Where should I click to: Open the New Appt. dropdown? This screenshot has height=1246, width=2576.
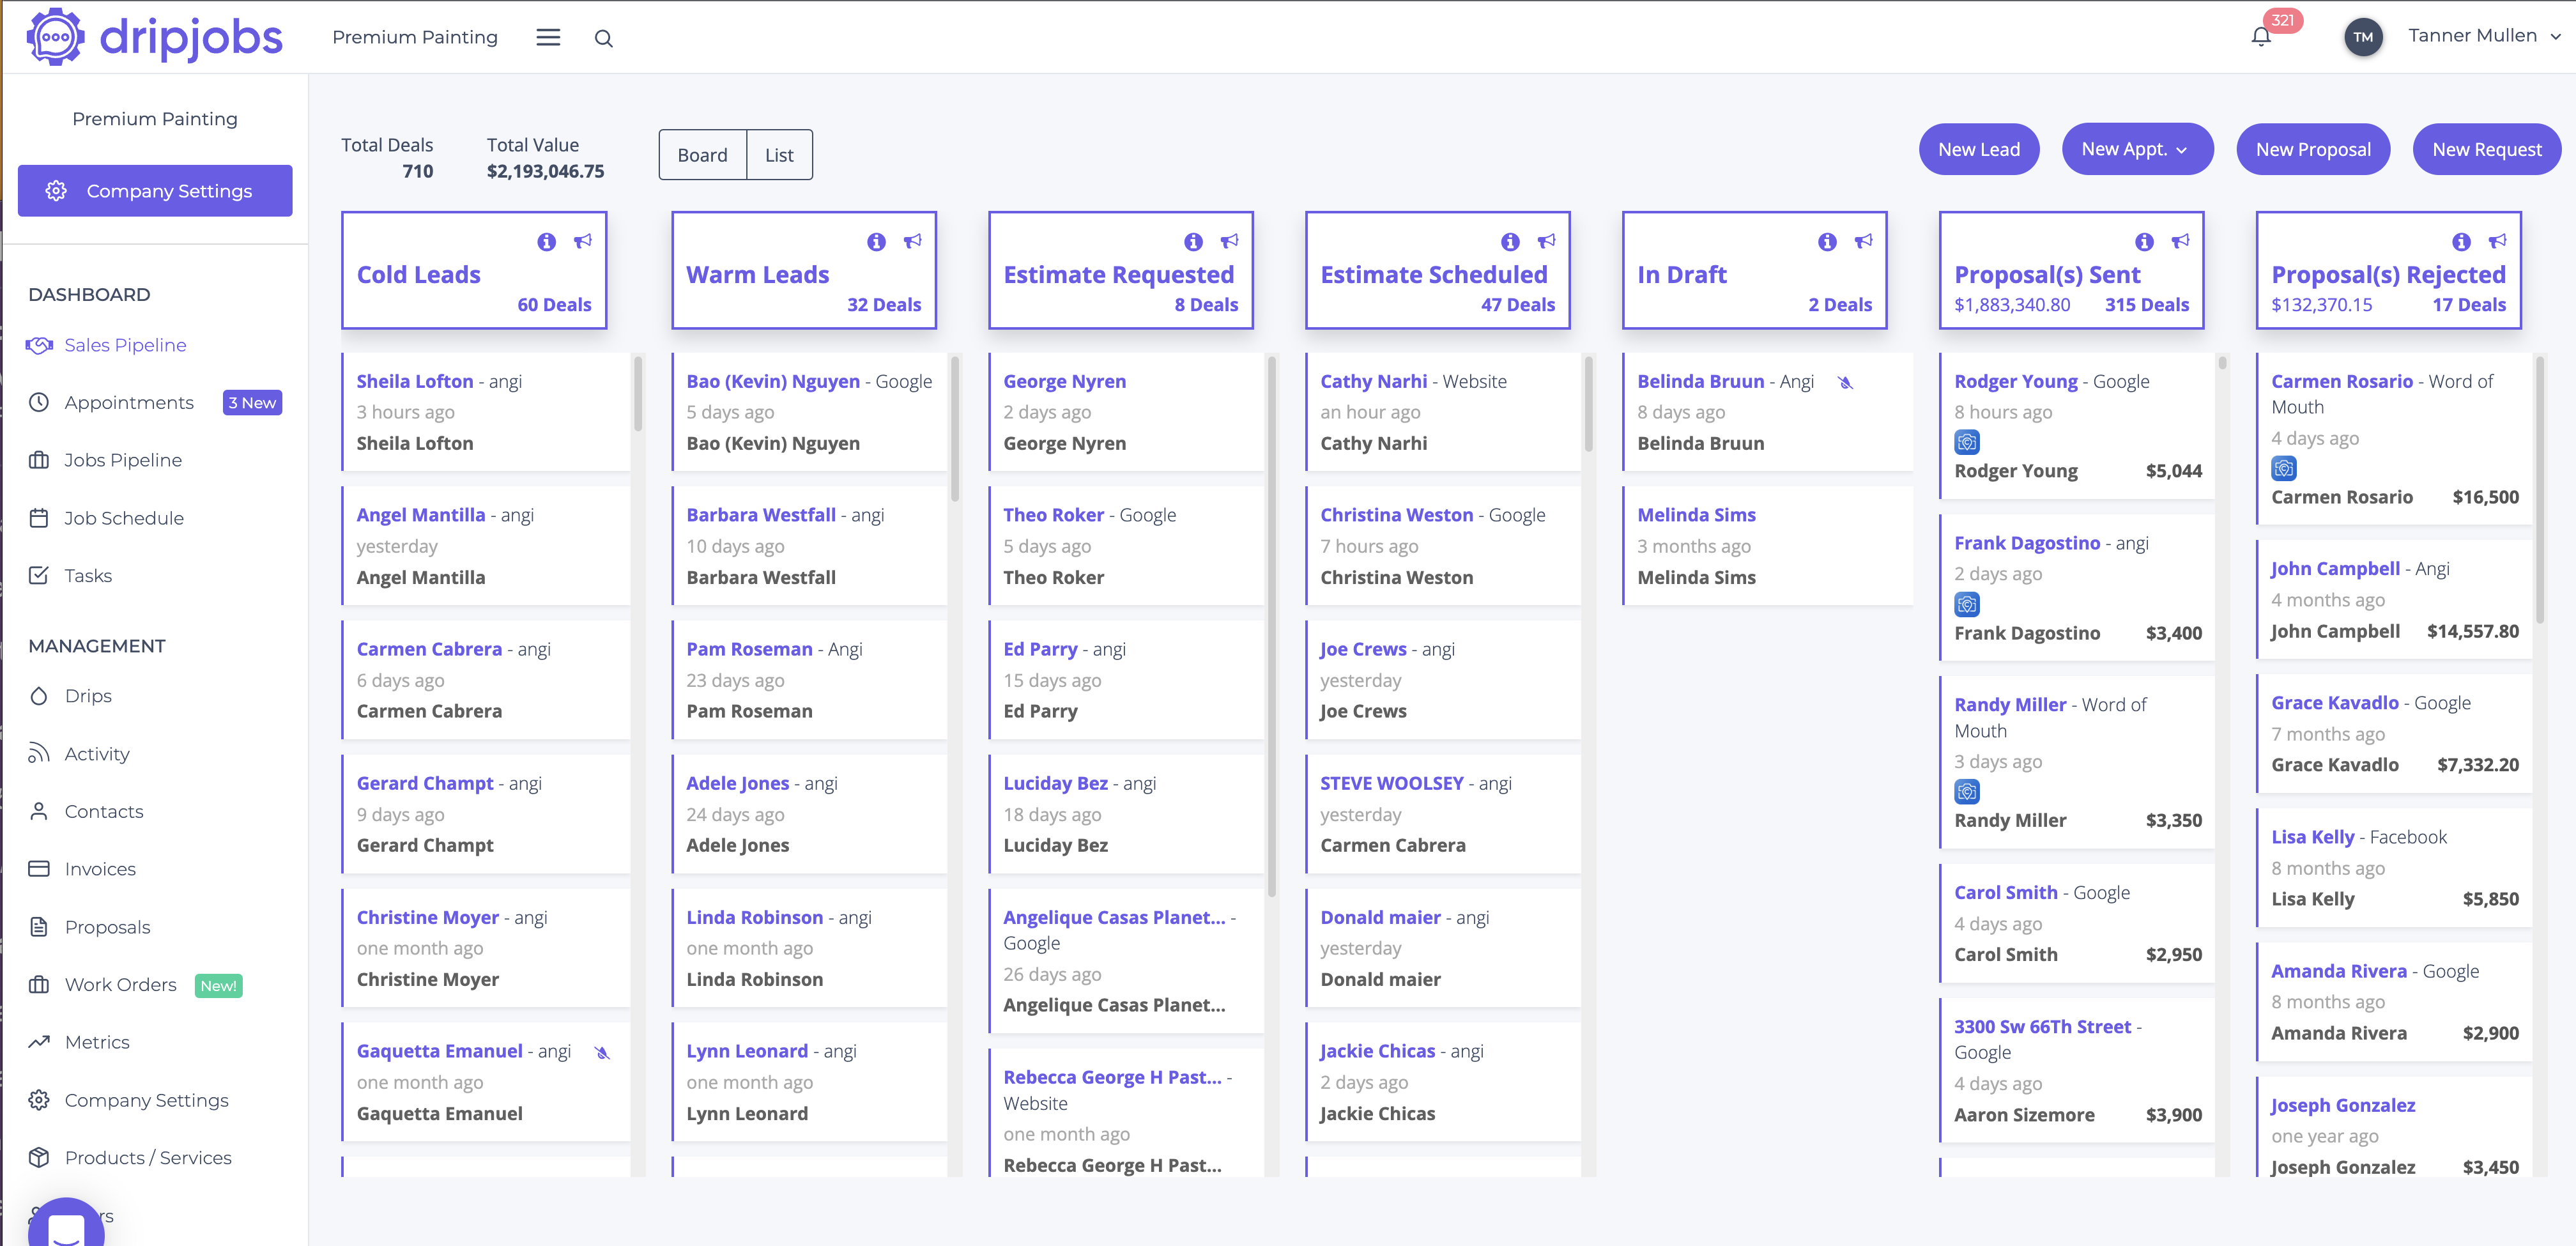2137,149
